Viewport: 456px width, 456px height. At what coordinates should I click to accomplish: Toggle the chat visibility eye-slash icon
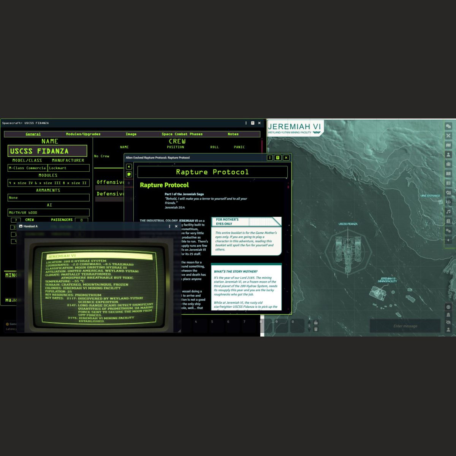(x=448, y=322)
